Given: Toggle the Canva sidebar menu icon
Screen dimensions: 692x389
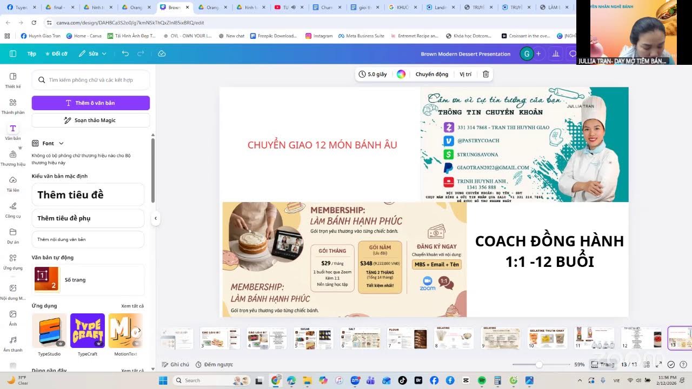Looking at the screenshot, I should click(x=13, y=53).
